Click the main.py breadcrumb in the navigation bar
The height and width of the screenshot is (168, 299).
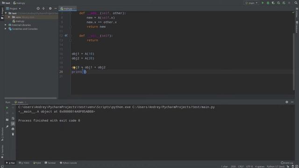(19, 3)
